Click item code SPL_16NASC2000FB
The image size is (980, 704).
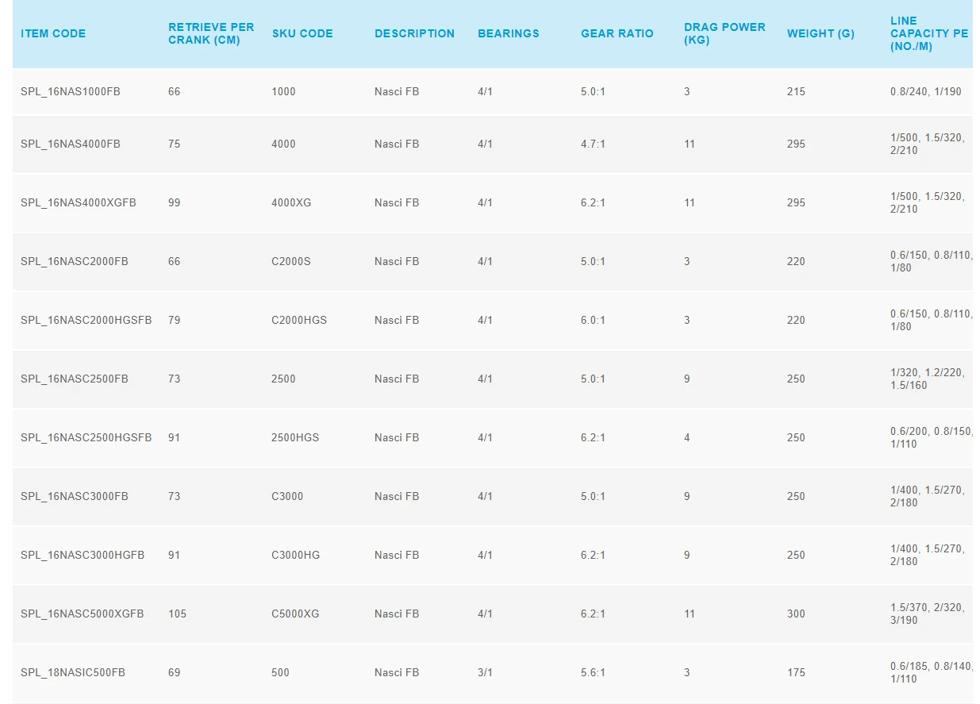pos(75,261)
